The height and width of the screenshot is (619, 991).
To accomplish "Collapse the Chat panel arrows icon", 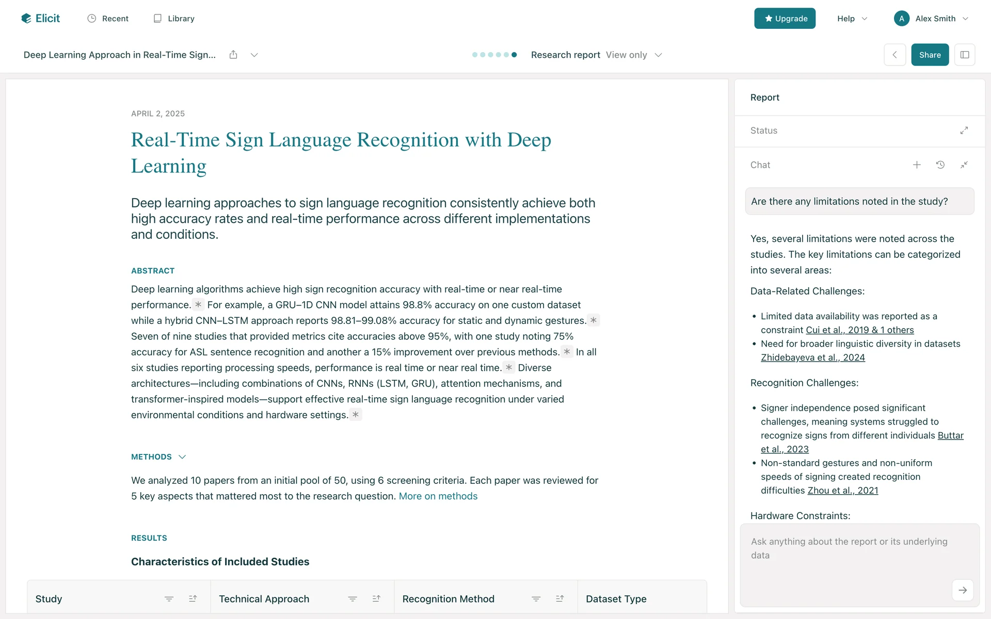I will pyautogui.click(x=964, y=165).
